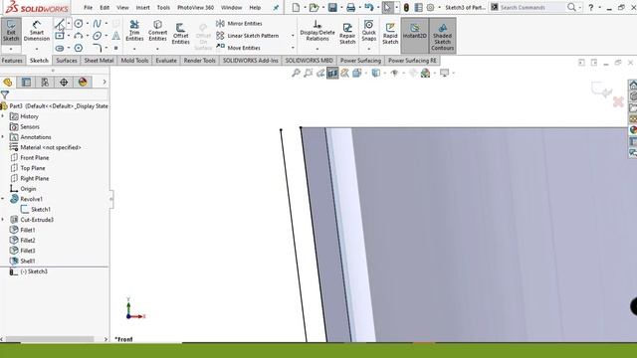The height and width of the screenshot is (358, 637).
Task: Click the FeatureManager horizontal scrollbar
Action: (x=50, y=339)
